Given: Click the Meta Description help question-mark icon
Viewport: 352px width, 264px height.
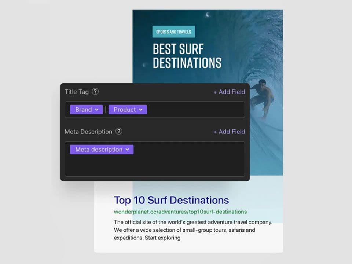Looking at the screenshot, I should tap(119, 131).
